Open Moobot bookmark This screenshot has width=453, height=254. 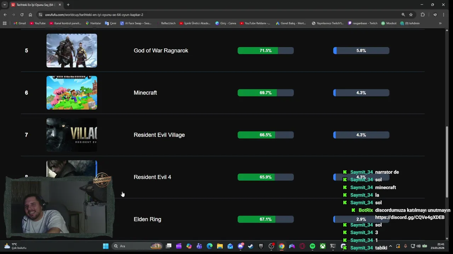coord(389,23)
